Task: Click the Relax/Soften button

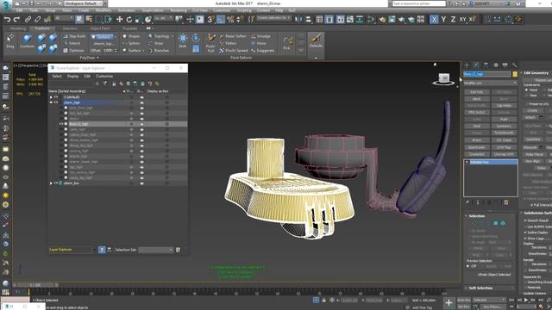Action: (233, 36)
